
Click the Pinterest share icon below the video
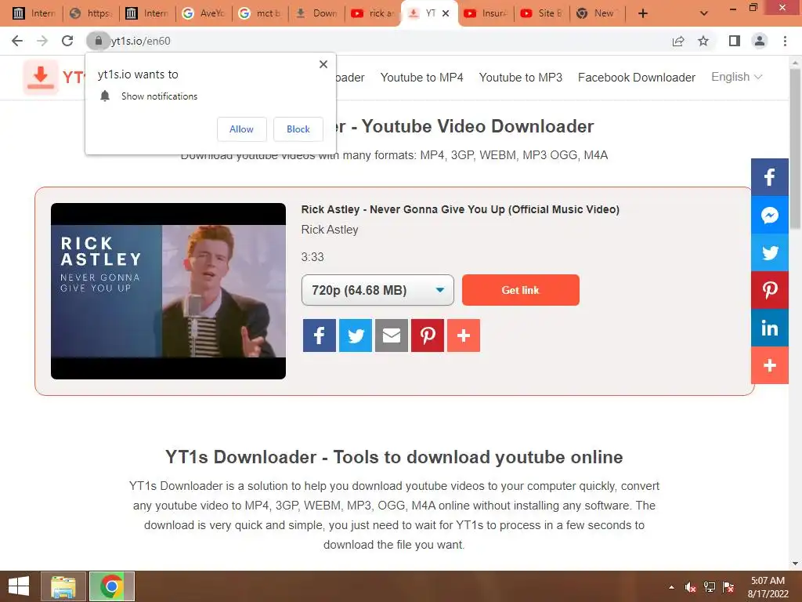pos(428,335)
